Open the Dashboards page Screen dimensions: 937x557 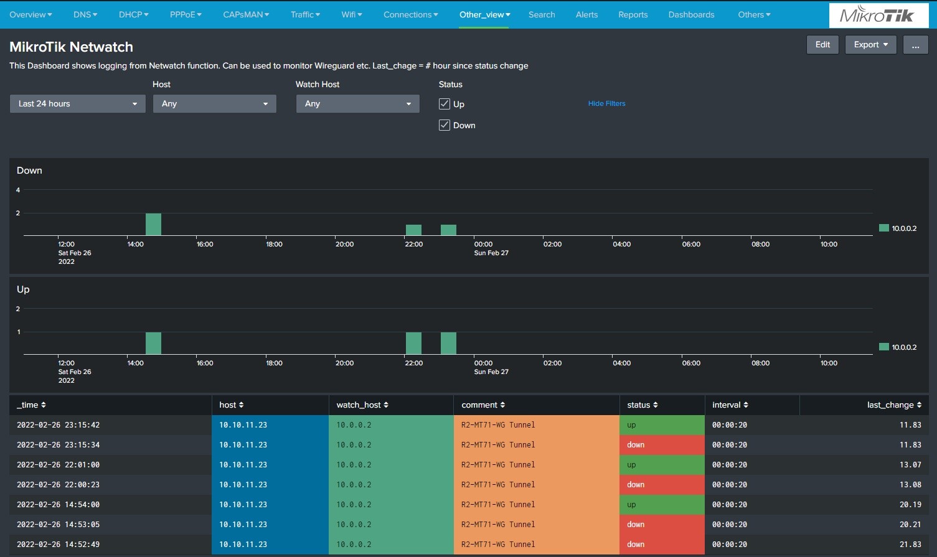pos(692,14)
